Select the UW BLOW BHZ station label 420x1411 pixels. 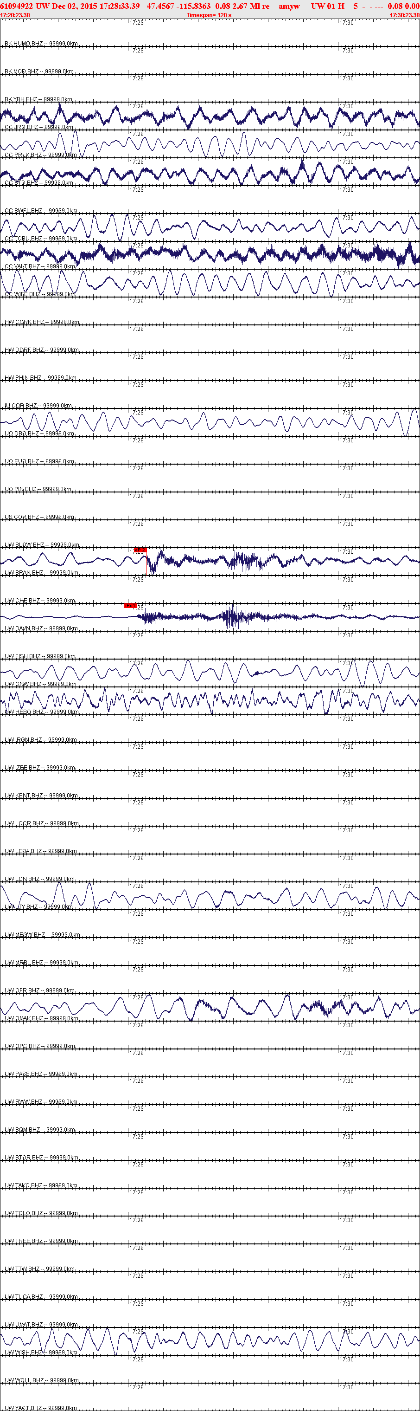tap(42, 545)
